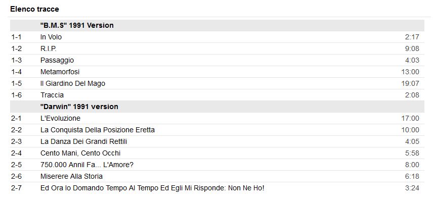Viewport: 433px width, 205px height.
Task: Click the track starting "Ed Ora Io Domando"
Action: (x=152, y=188)
